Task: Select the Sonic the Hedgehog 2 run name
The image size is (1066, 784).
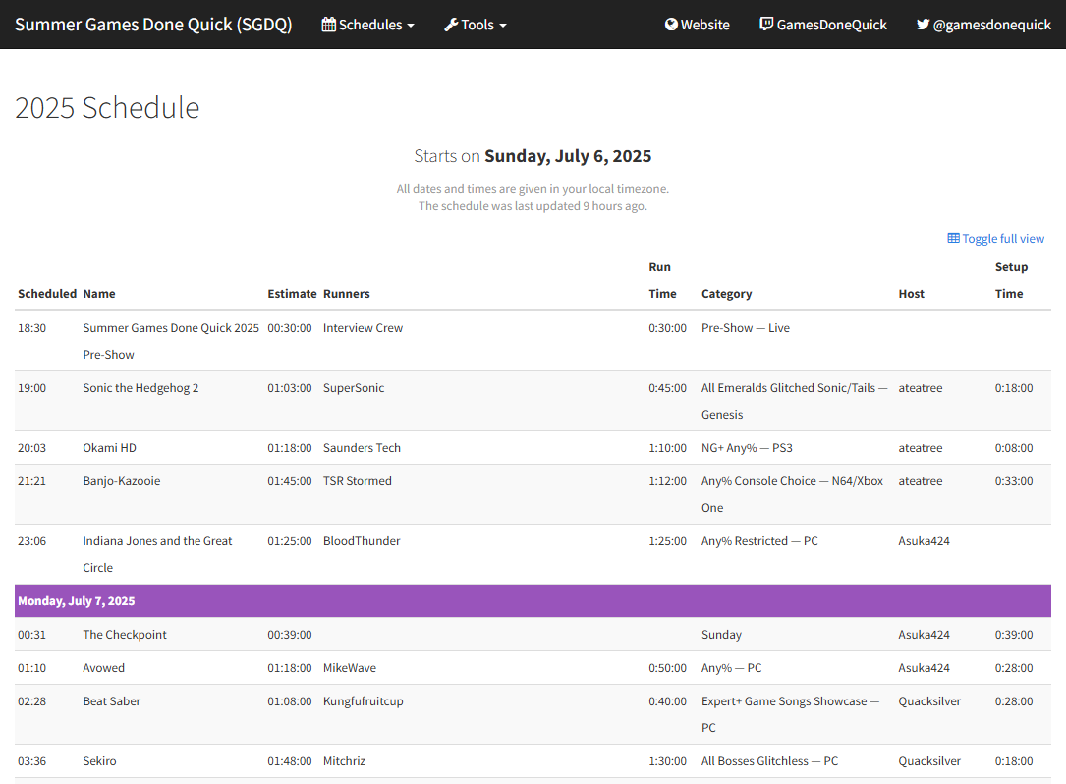Action: pos(140,388)
